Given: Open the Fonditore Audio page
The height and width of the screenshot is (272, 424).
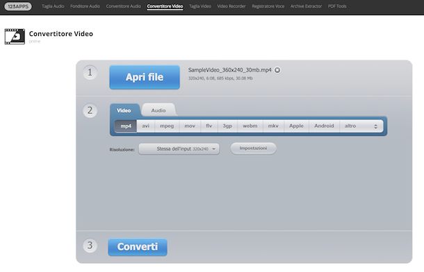Looking at the screenshot, I should pyautogui.click(x=85, y=6).
